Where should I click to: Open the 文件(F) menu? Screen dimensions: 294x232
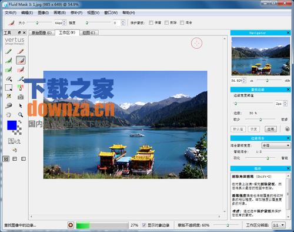11,13
